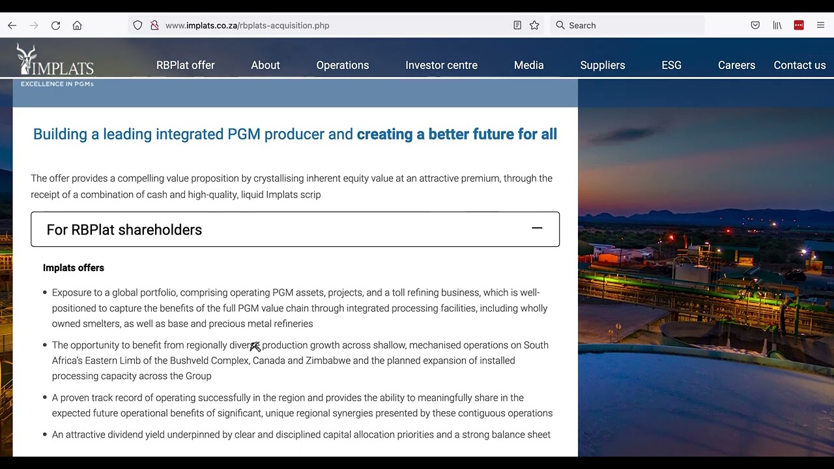Go to the Contact us page
This screenshot has height=469, width=834.
click(799, 65)
